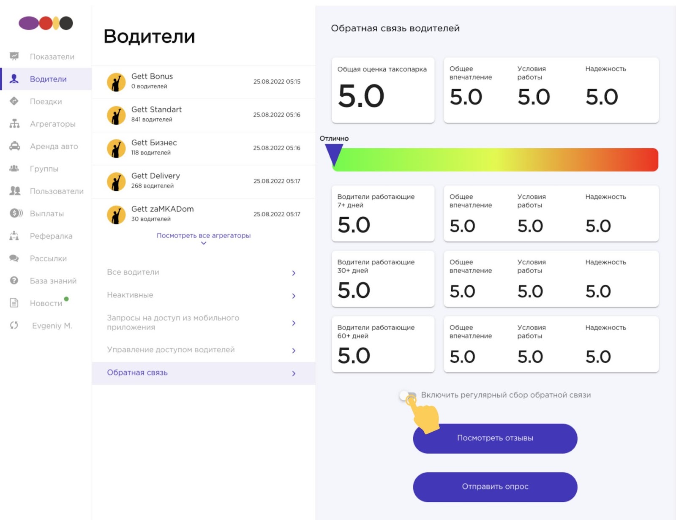Screen dimensions: 676x520
Task: Click the Поездки diamond icon
Action: (14, 101)
